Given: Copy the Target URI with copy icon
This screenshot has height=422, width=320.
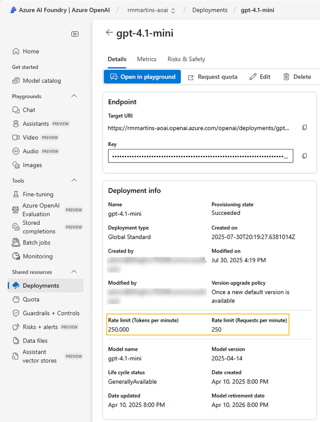Looking at the screenshot, I should tap(305, 127).
